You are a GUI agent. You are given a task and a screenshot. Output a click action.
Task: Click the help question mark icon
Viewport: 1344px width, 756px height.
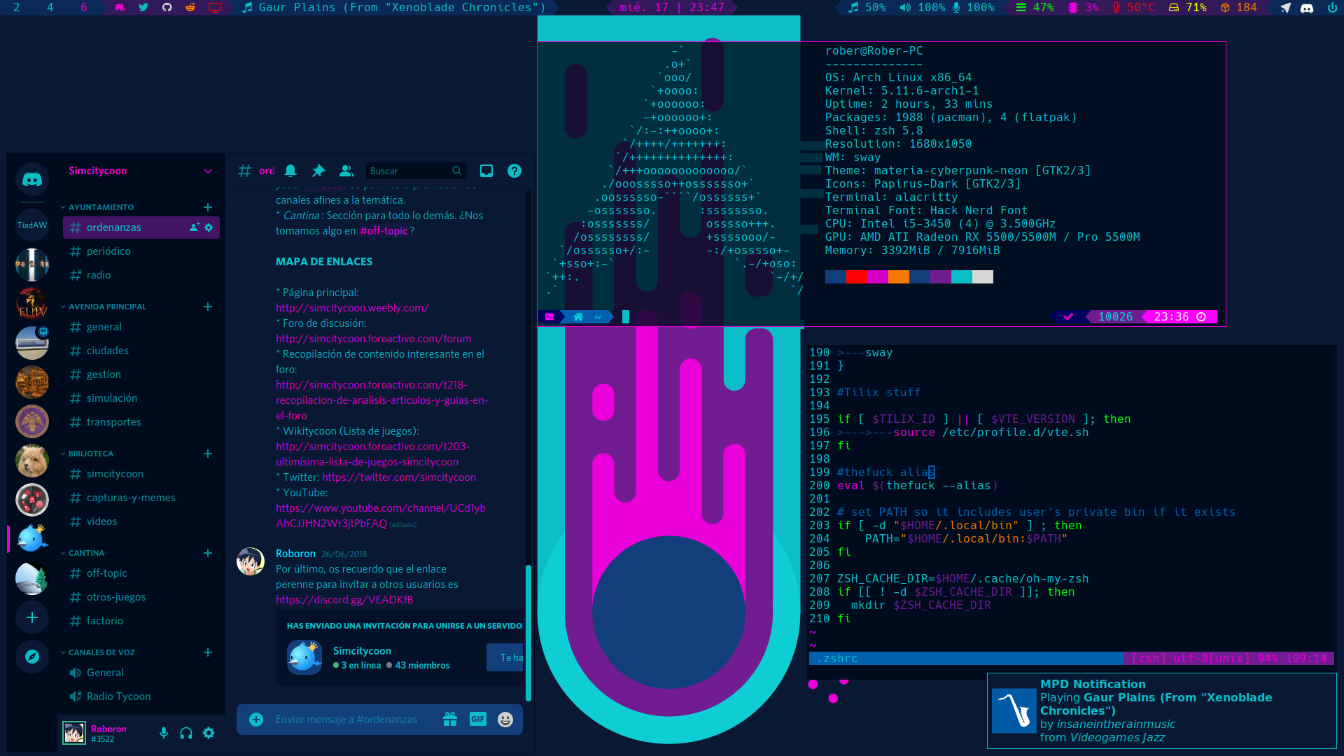(x=514, y=171)
